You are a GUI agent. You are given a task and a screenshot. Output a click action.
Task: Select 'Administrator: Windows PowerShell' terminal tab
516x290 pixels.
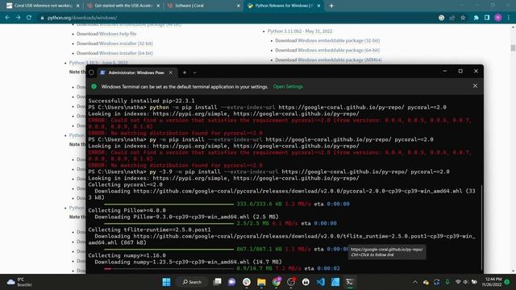point(136,72)
